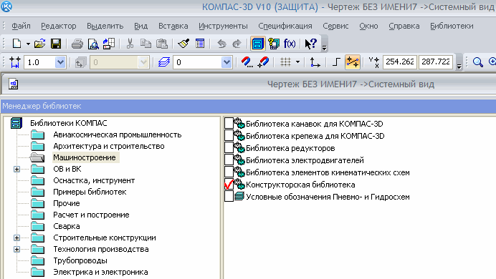Open the Библиотеки menu
This screenshot has width=496, height=279.
(452, 26)
